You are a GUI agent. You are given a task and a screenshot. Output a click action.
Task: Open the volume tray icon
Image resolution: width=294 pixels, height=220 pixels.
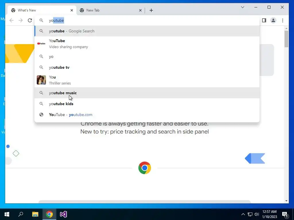257,214
